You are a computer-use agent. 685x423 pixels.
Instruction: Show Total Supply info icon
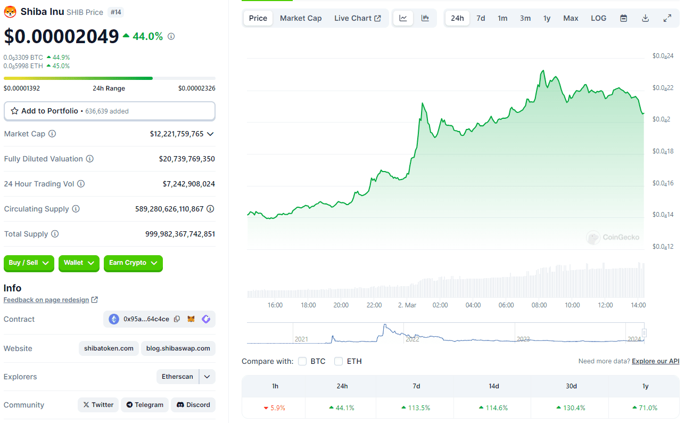(55, 234)
